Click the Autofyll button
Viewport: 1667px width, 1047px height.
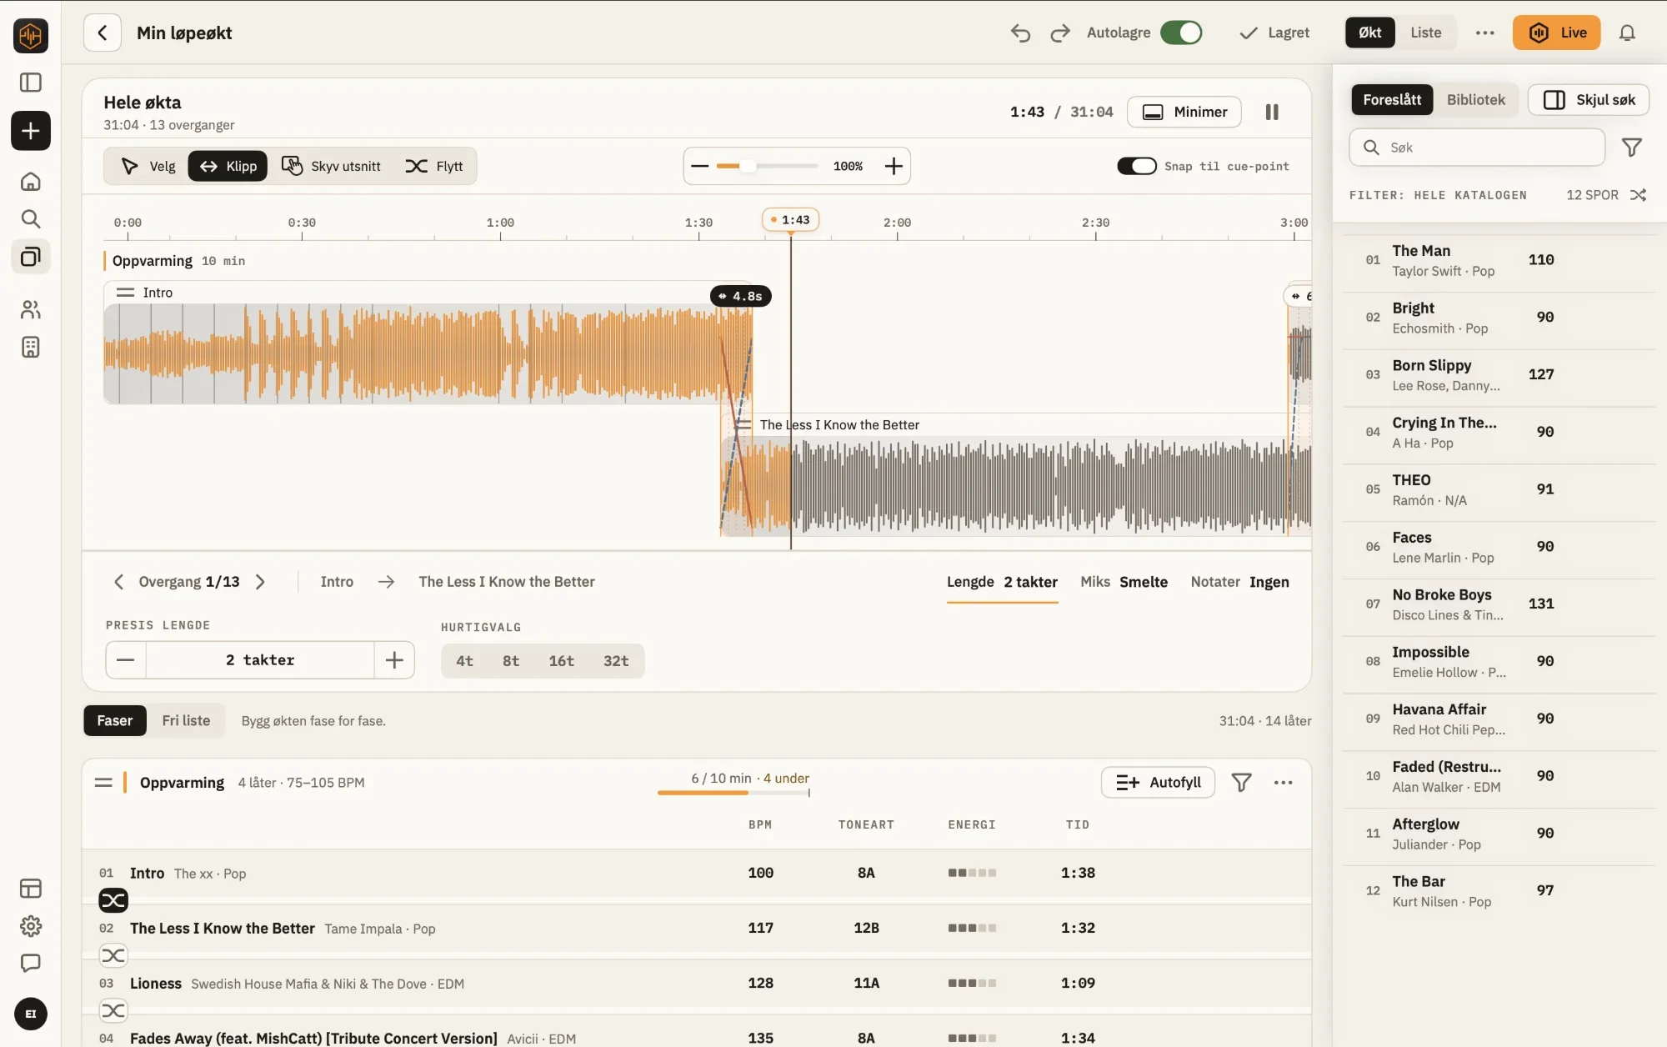click(1158, 782)
